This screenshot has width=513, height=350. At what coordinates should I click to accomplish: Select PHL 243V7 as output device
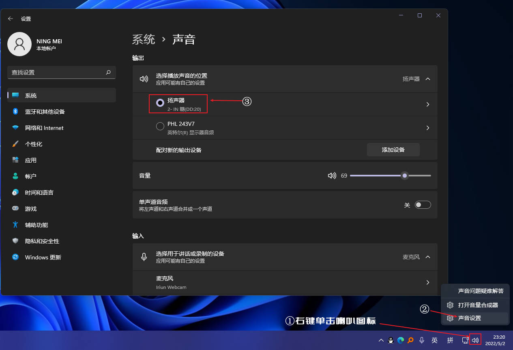click(x=160, y=126)
